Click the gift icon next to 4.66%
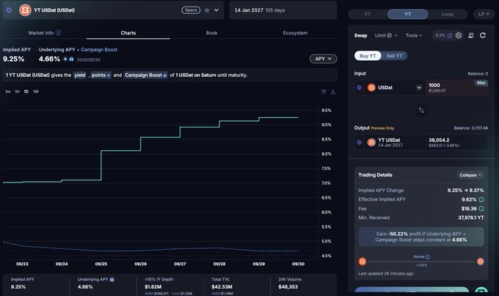499x296 pixels. [x=71, y=59]
